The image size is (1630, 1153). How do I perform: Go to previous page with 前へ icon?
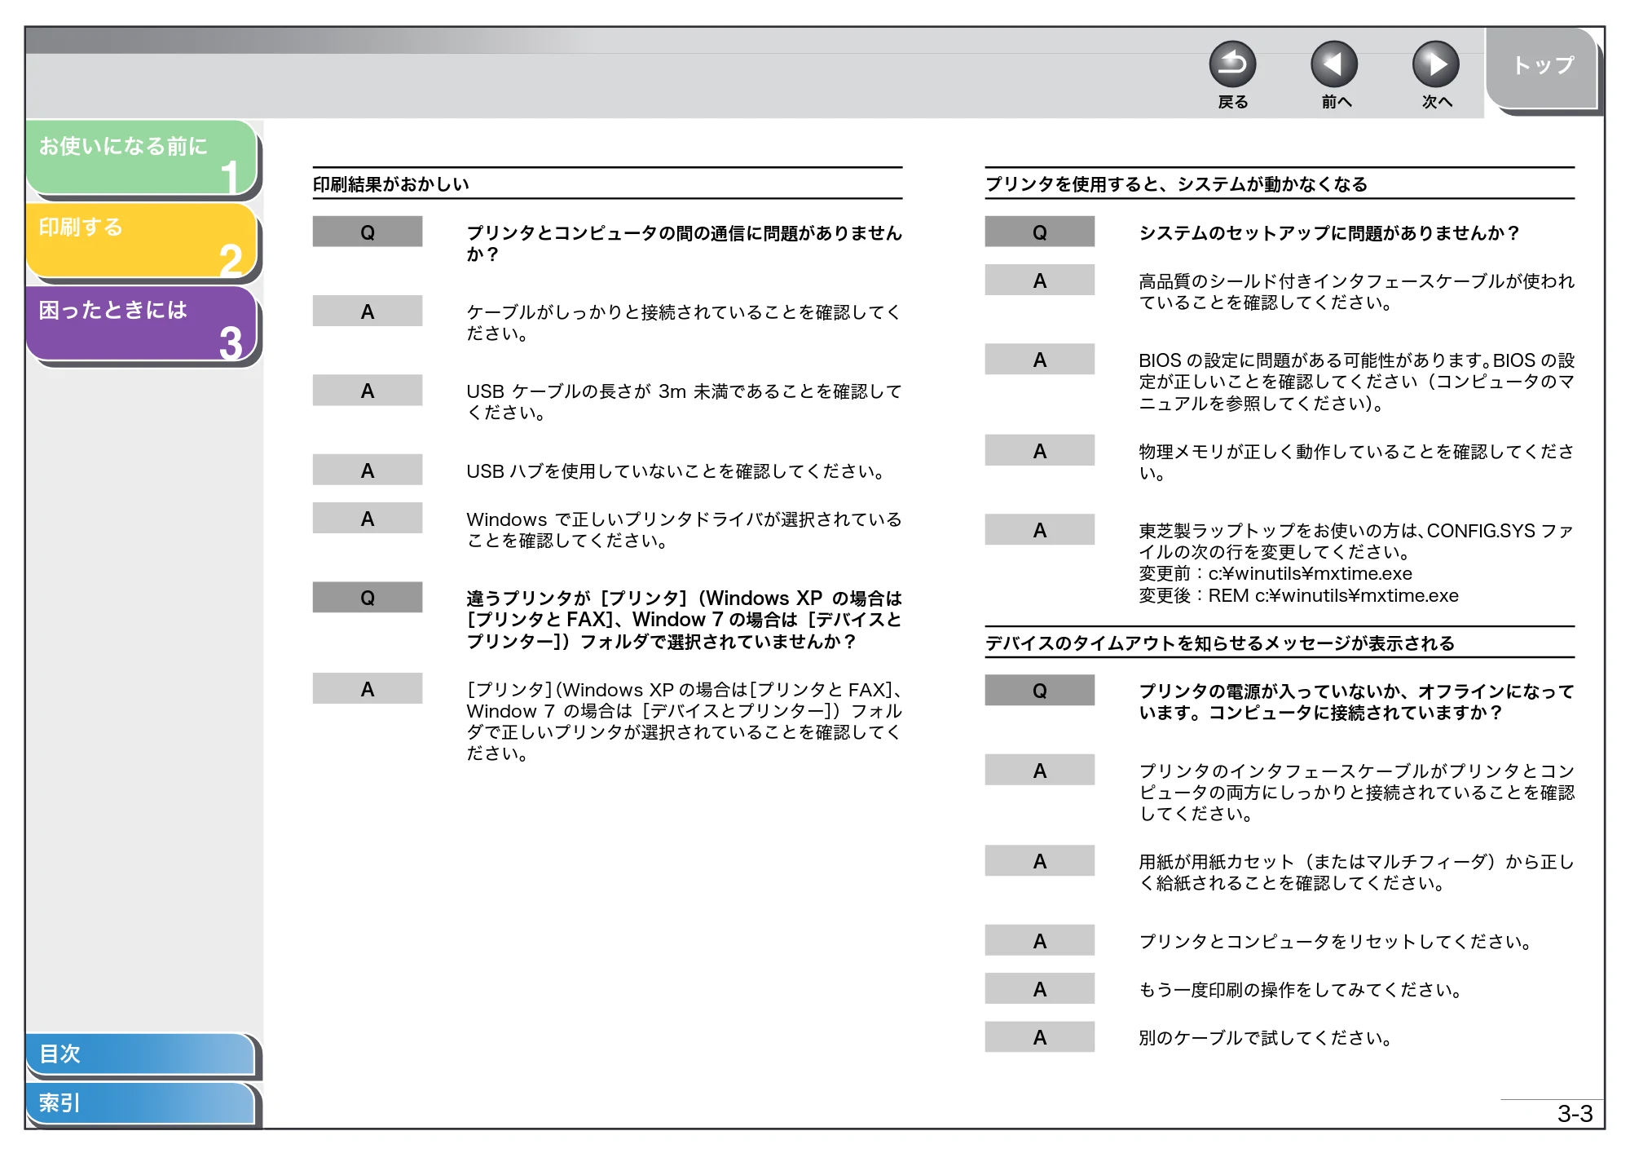click(x=1333, y=64)
